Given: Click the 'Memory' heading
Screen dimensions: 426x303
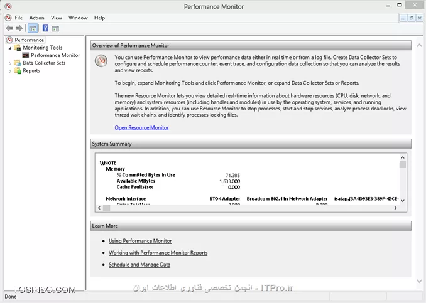Looking at the screenshot, I should pyautogui.click(x=115, y=169).
